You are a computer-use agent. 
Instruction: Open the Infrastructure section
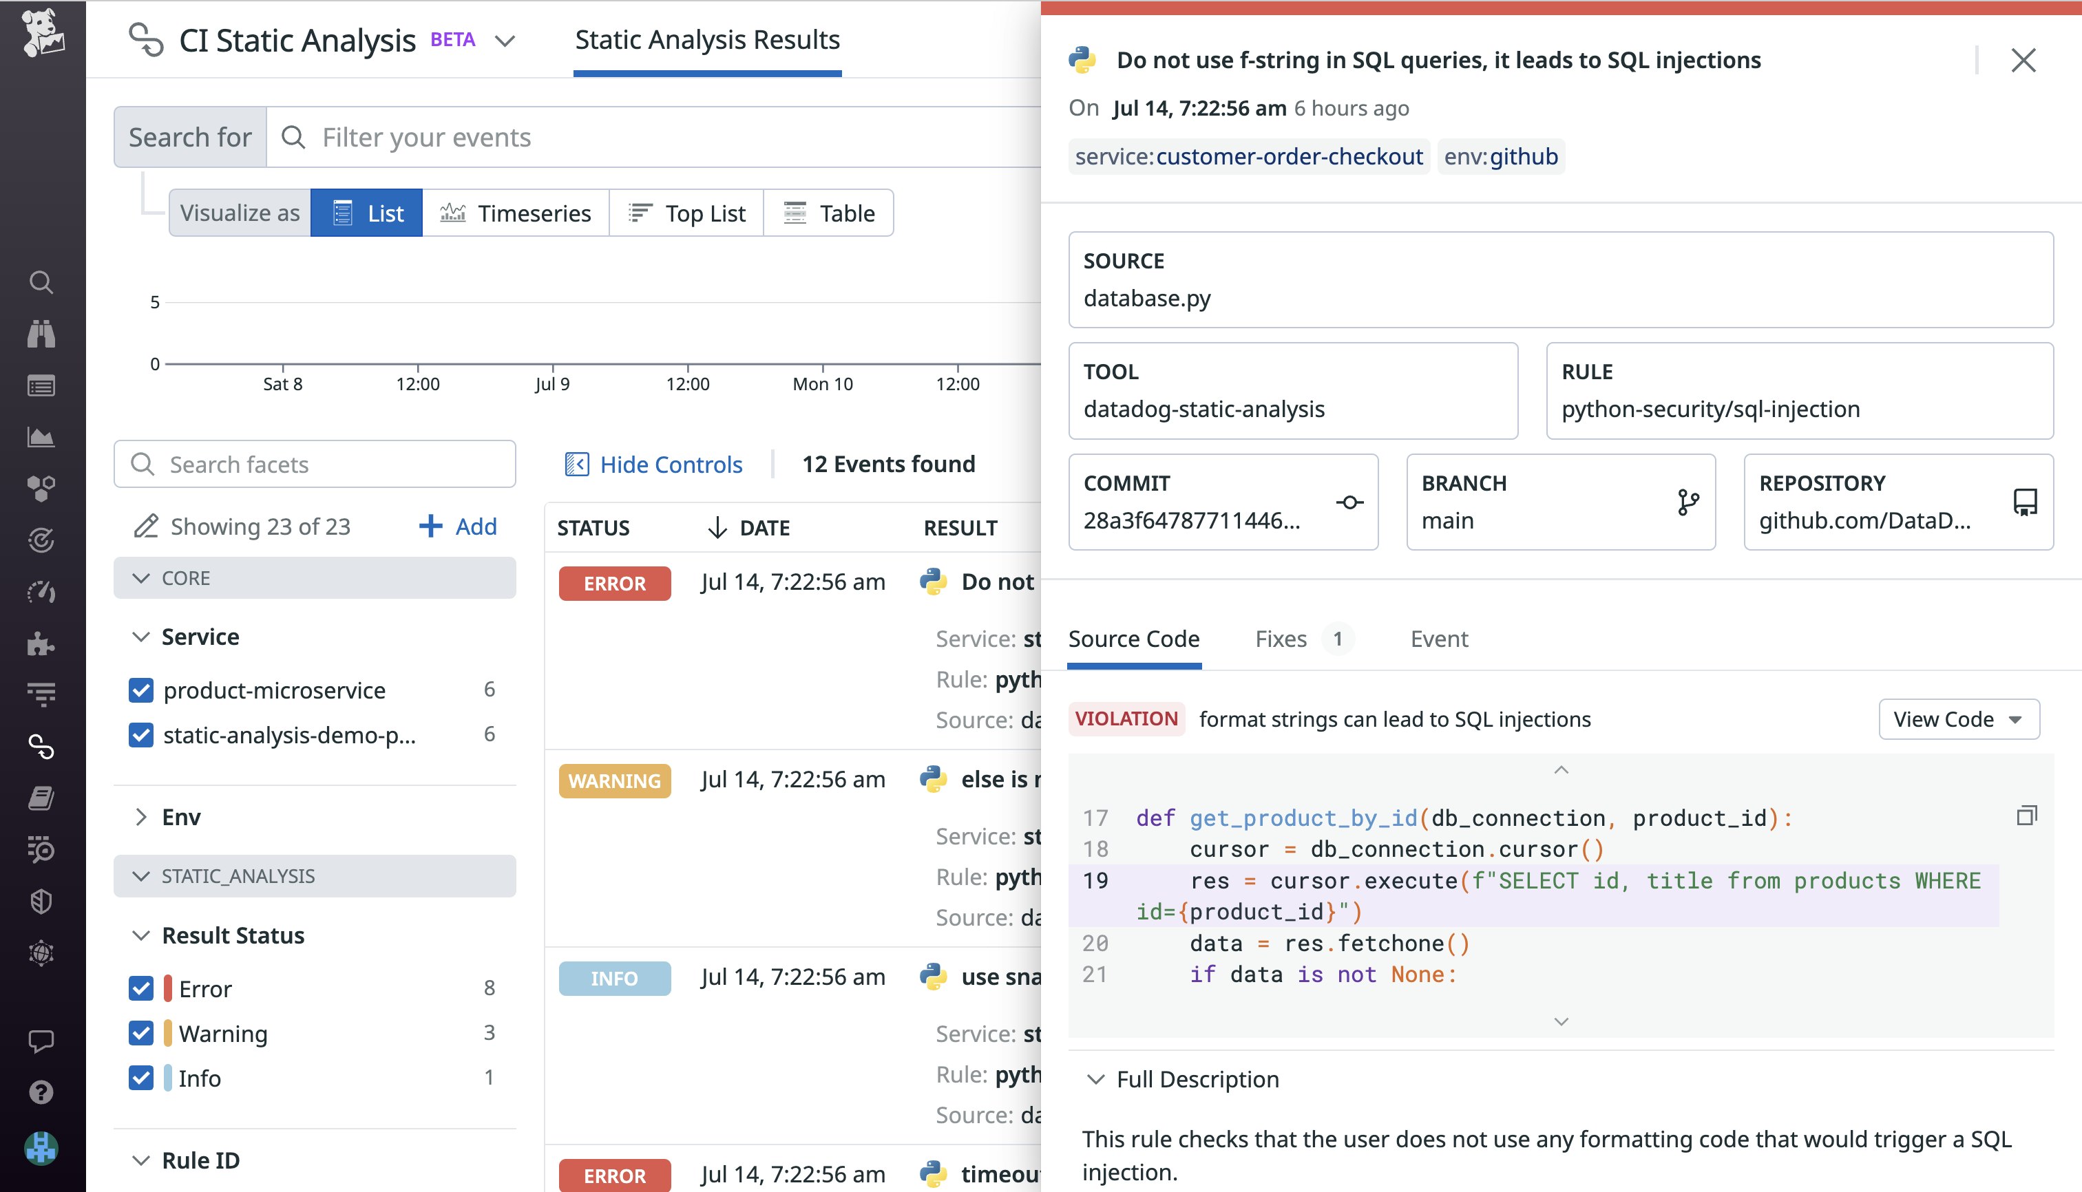click(x=41, y=489)
